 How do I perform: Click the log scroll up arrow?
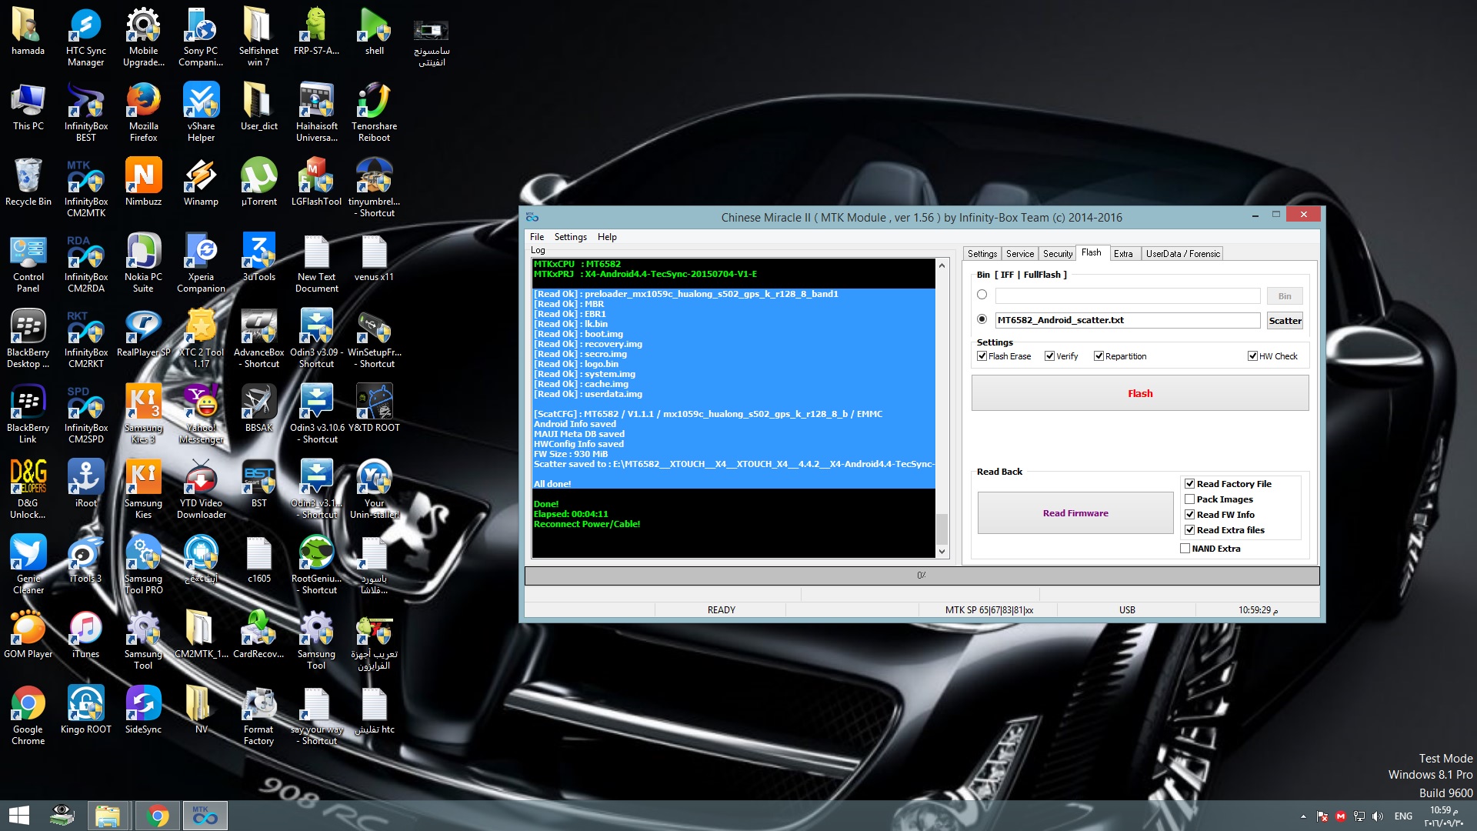[942, 265]
